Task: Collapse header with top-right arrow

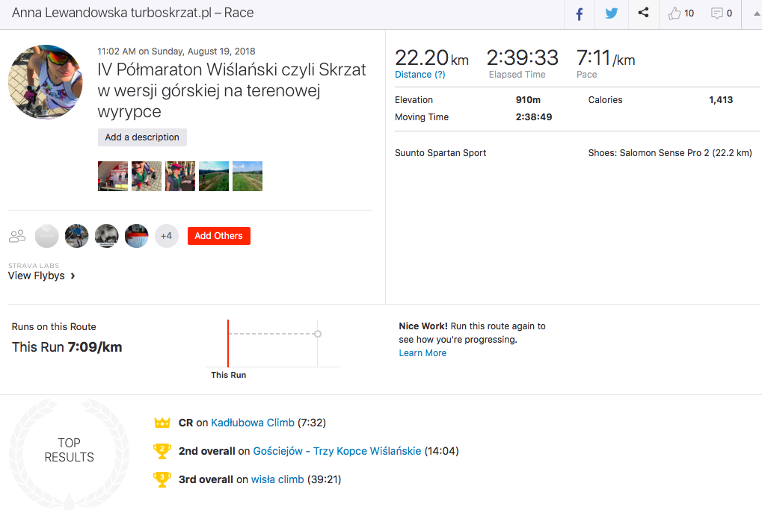Action: point(753,13)
